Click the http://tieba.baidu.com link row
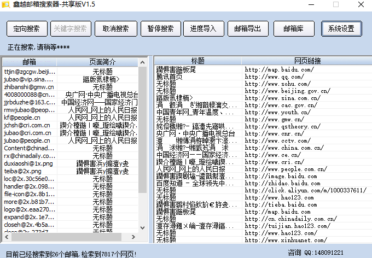 tap(263, 204)
